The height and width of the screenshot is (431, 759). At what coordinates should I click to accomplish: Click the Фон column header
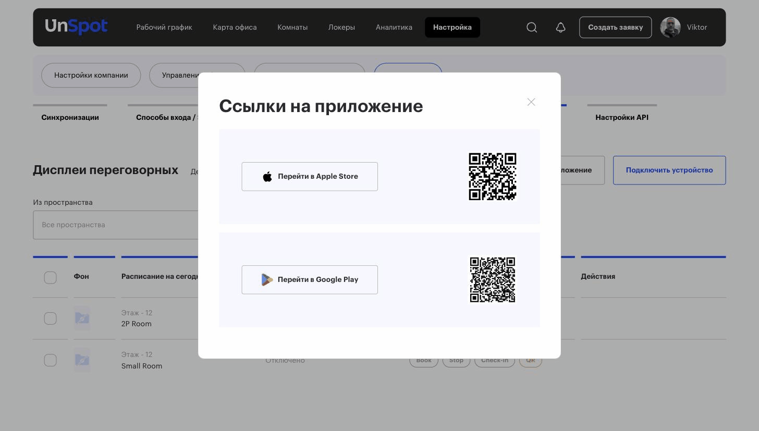tap(81, 277)
